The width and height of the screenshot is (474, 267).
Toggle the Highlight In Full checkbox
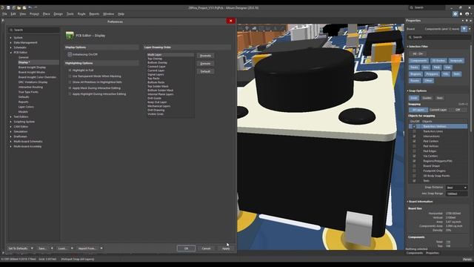click(x=70, y=70)
